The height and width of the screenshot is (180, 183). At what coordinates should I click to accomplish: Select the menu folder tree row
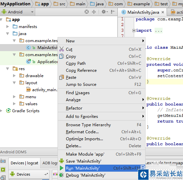click(29, 97)
